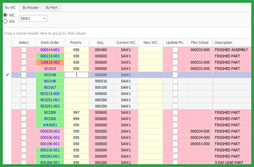Click the group-by-column drop area text
Viewport: 254px width, 167px height.
[45, 33]
